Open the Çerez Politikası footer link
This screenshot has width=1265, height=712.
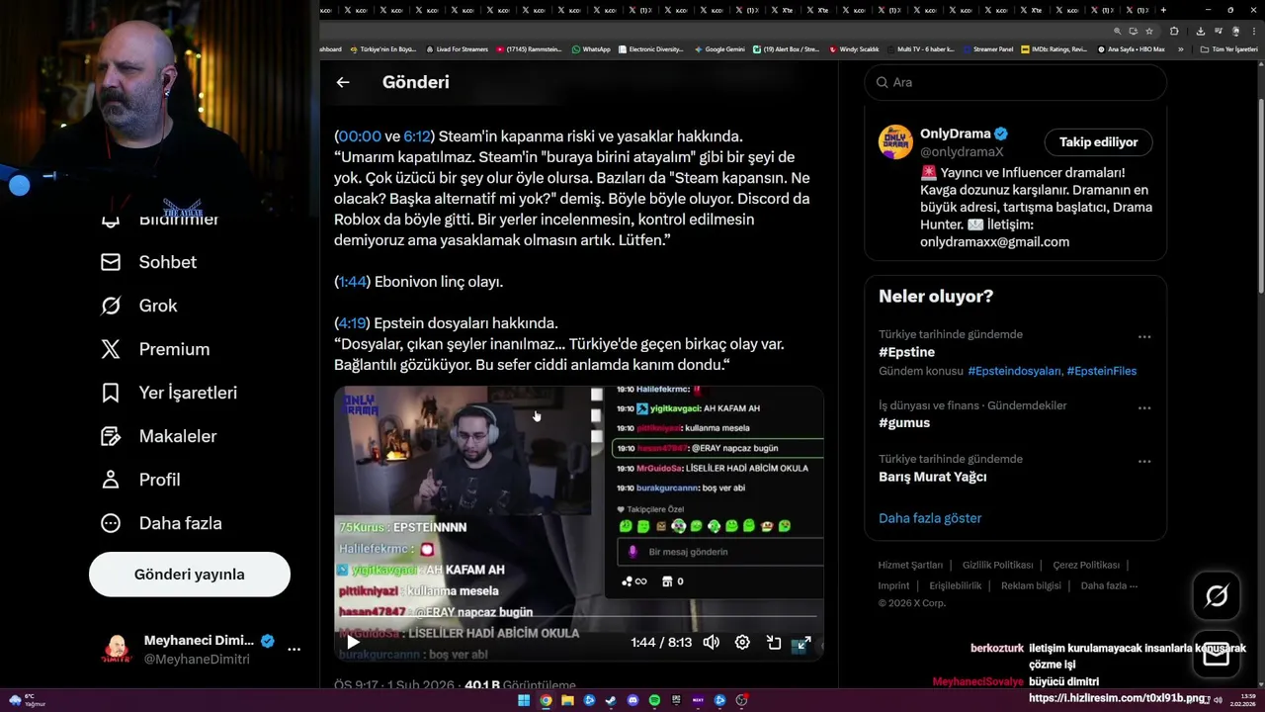click(x=1086, y=566)
